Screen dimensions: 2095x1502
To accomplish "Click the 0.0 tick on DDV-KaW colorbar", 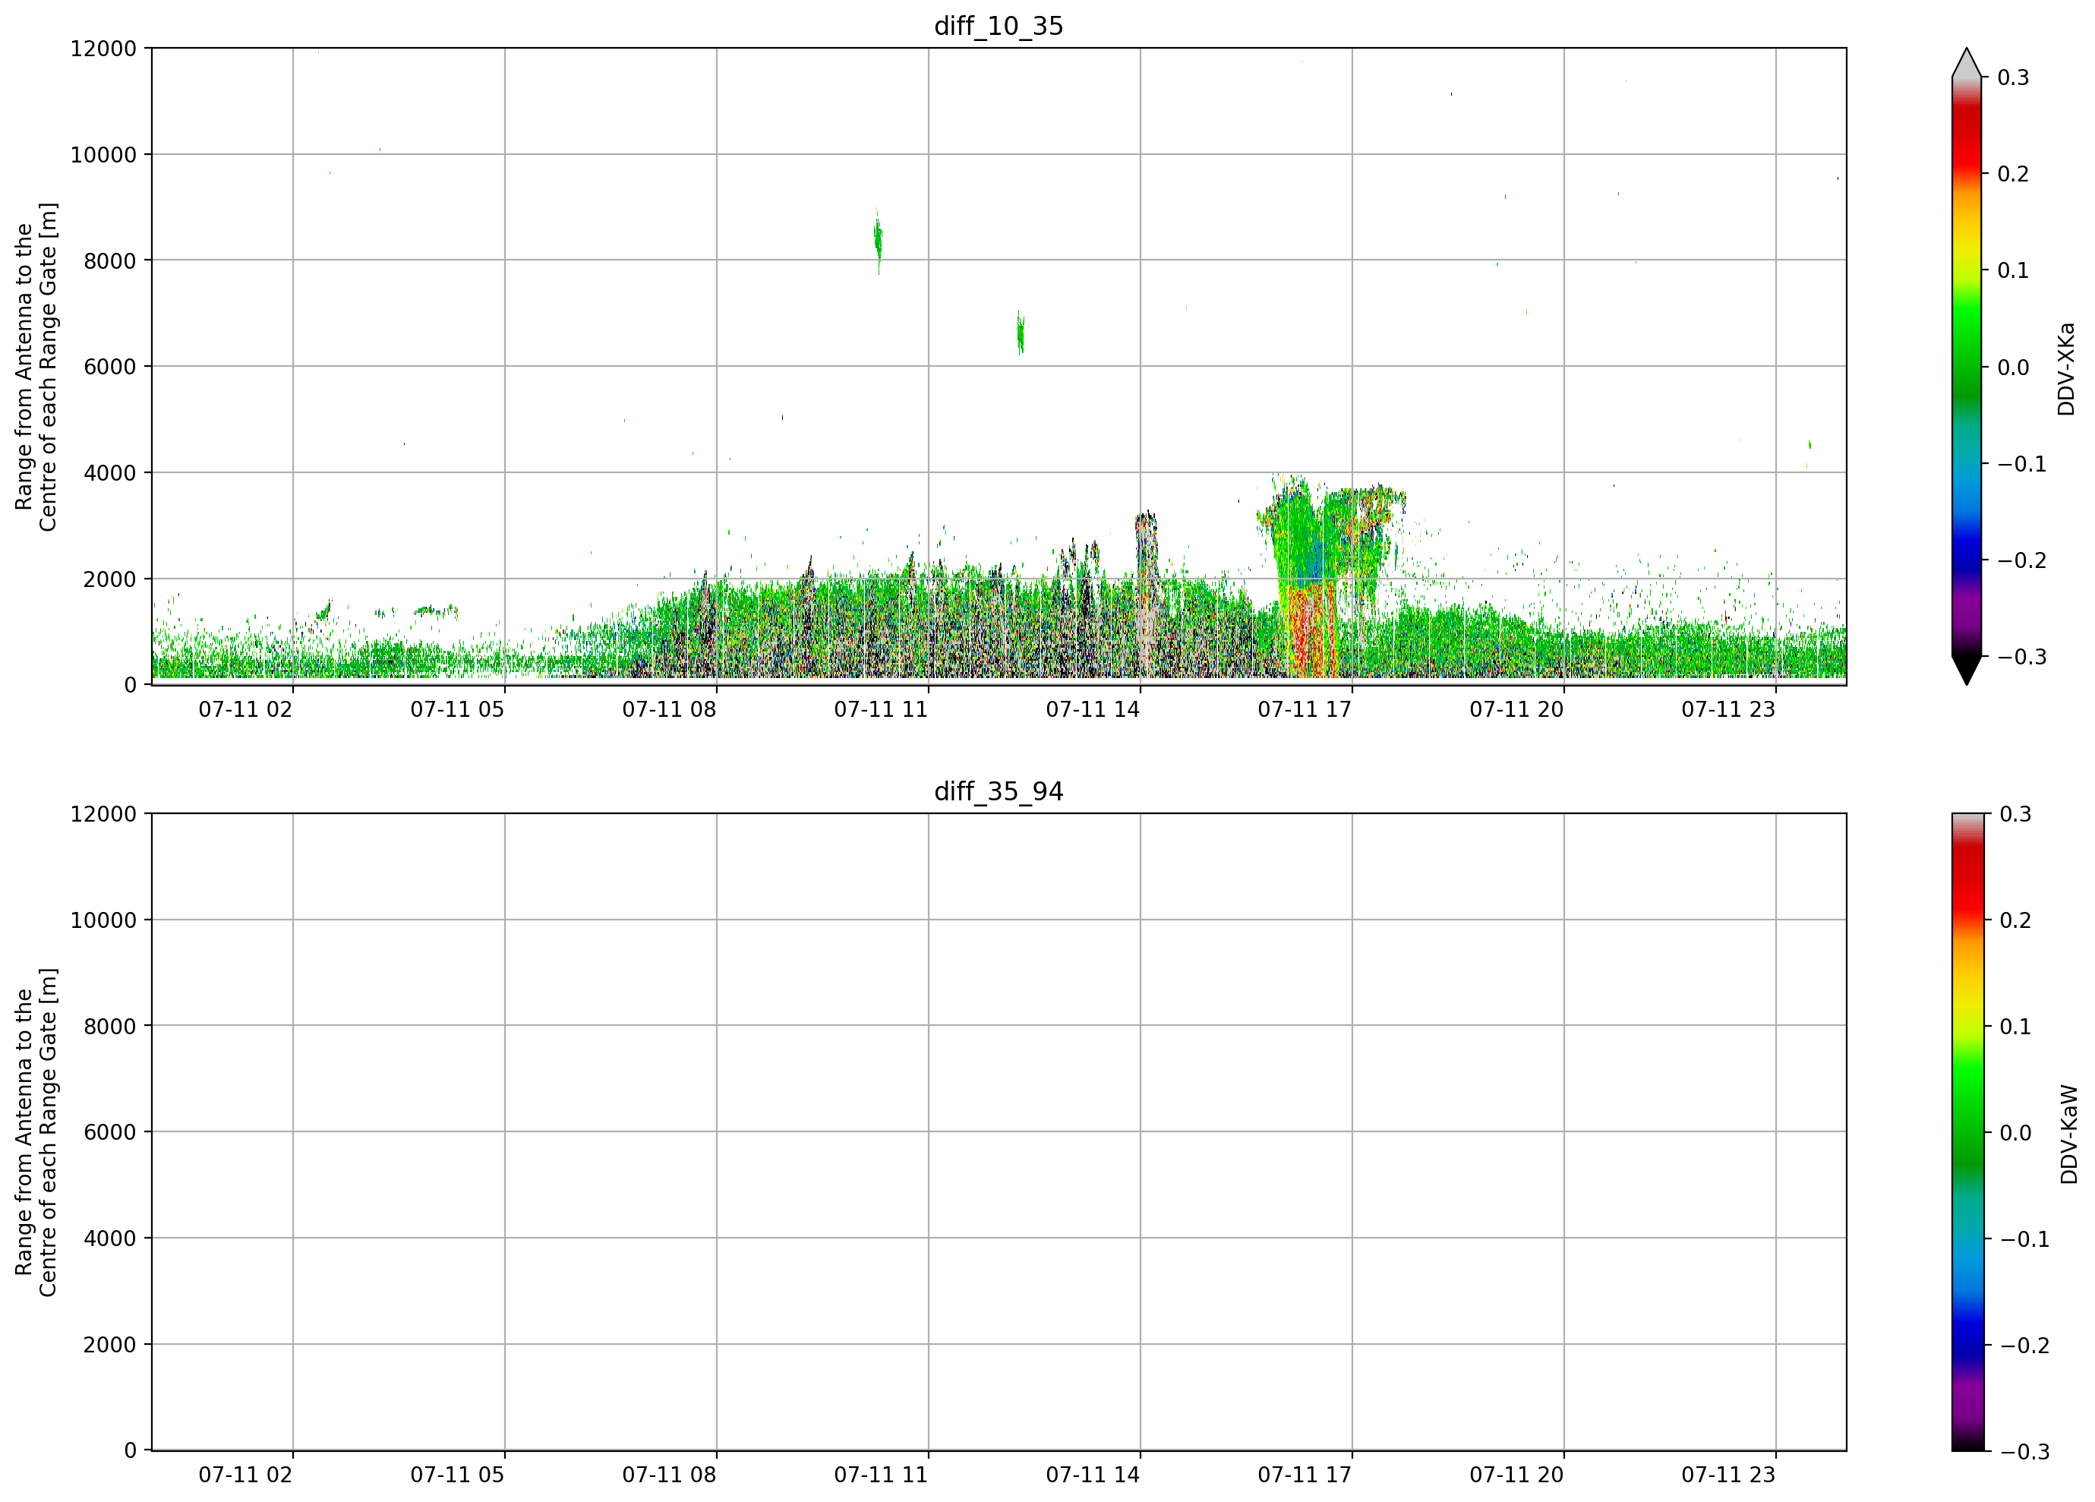I will click(x=2015, y=1132).
